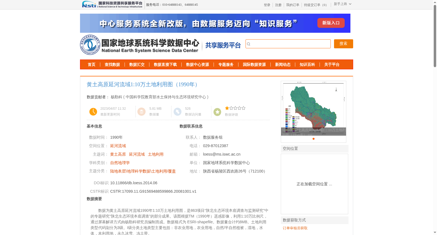Click the phone number 029-87012387

[x=215, y=146]
